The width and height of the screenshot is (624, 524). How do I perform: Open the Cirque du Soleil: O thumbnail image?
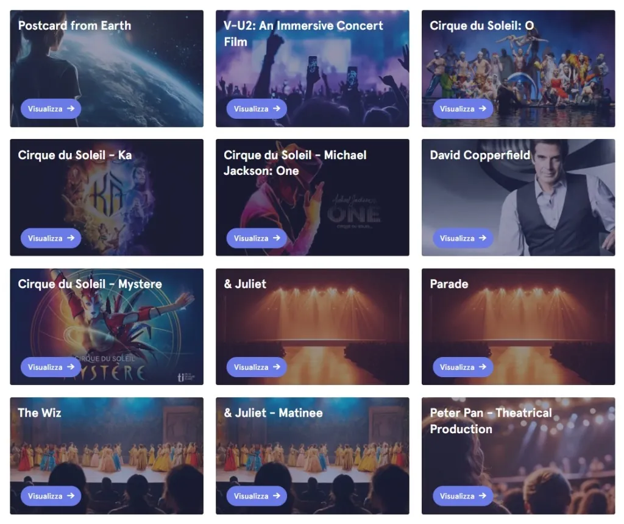click(518, 68)
